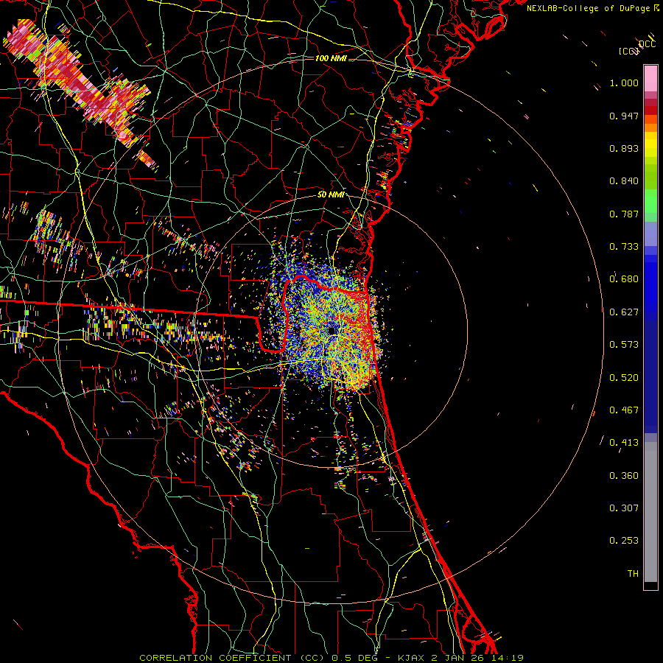Click the 0.520 legend value
The height and width of the screenshot is (663, 663).
click(x=624, y=378)
